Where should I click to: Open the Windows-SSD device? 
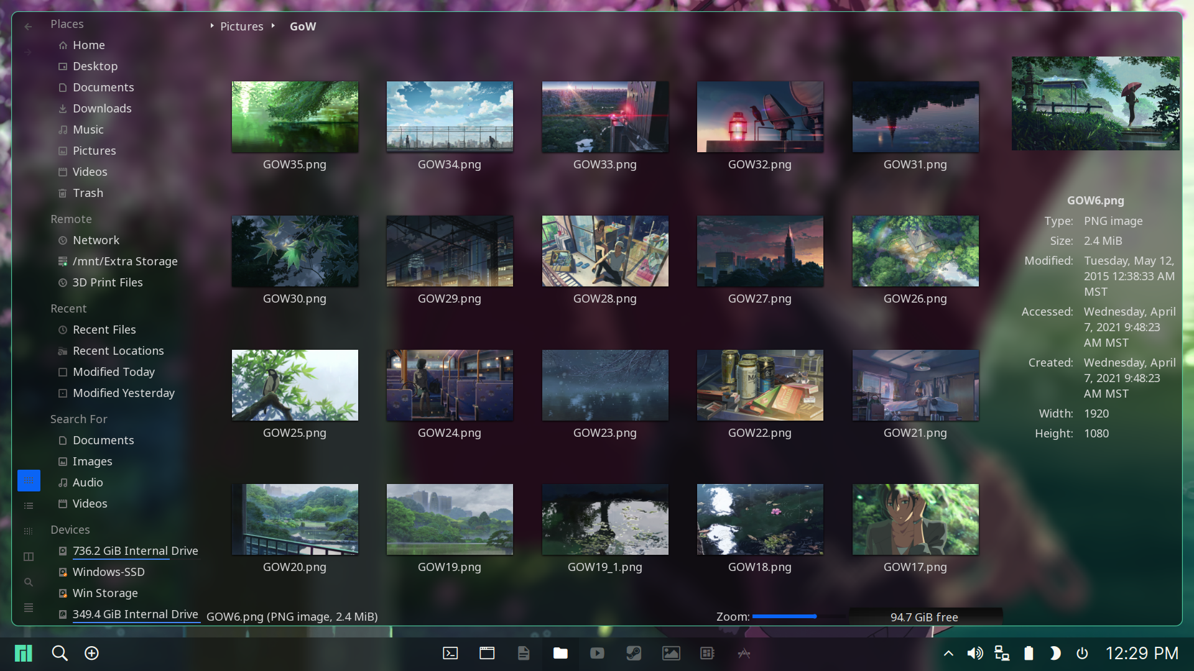pyautogui.click(x=108, y=572)
